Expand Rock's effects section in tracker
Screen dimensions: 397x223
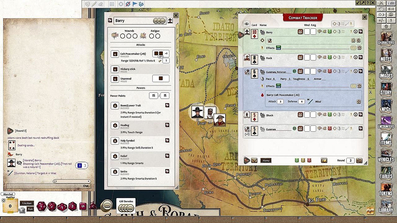click(351, 57)
